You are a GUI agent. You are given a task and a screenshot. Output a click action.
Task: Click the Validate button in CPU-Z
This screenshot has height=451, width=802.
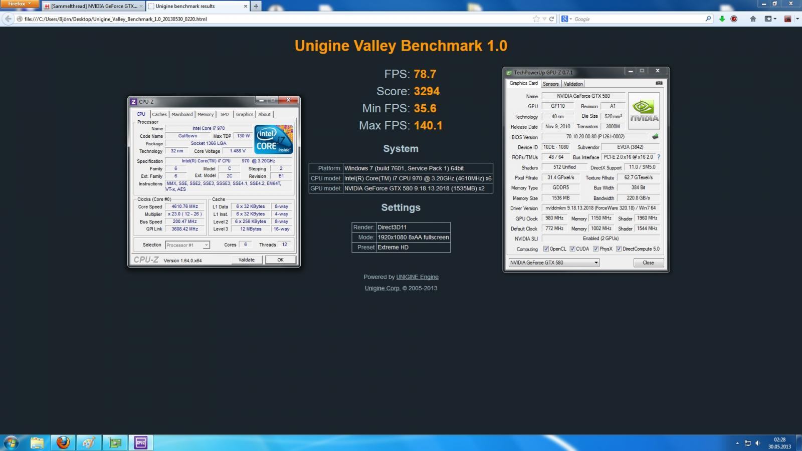pos(246,260)
